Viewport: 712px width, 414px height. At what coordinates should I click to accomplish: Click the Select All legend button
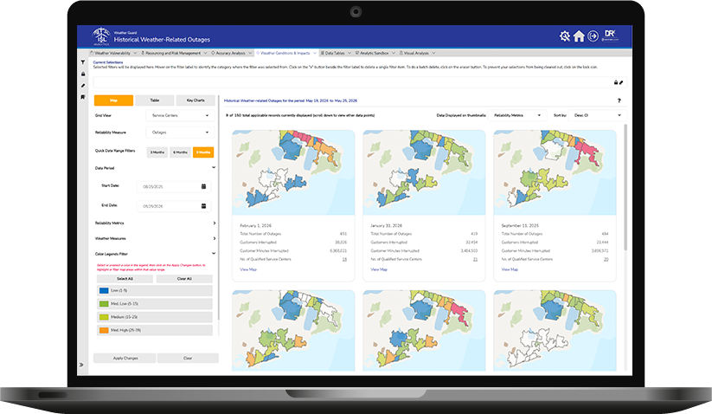tap(125, 279)
